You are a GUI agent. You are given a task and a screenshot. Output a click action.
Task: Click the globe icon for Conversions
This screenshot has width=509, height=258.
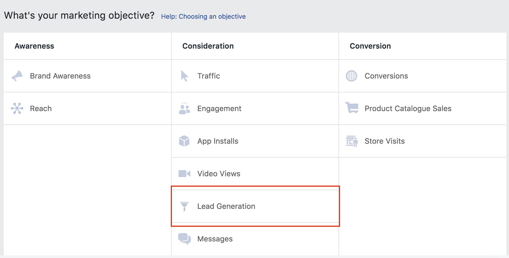(352, 76)
